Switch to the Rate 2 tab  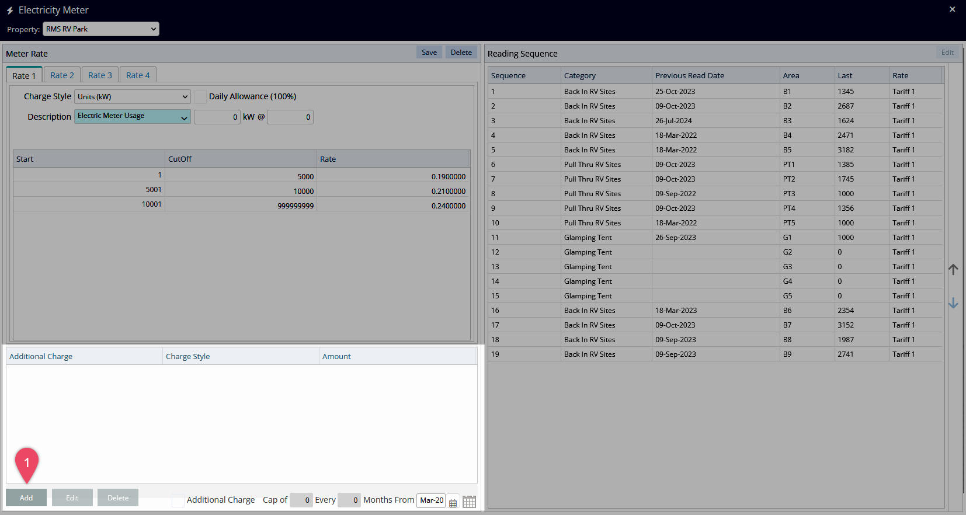click(62, 75)
